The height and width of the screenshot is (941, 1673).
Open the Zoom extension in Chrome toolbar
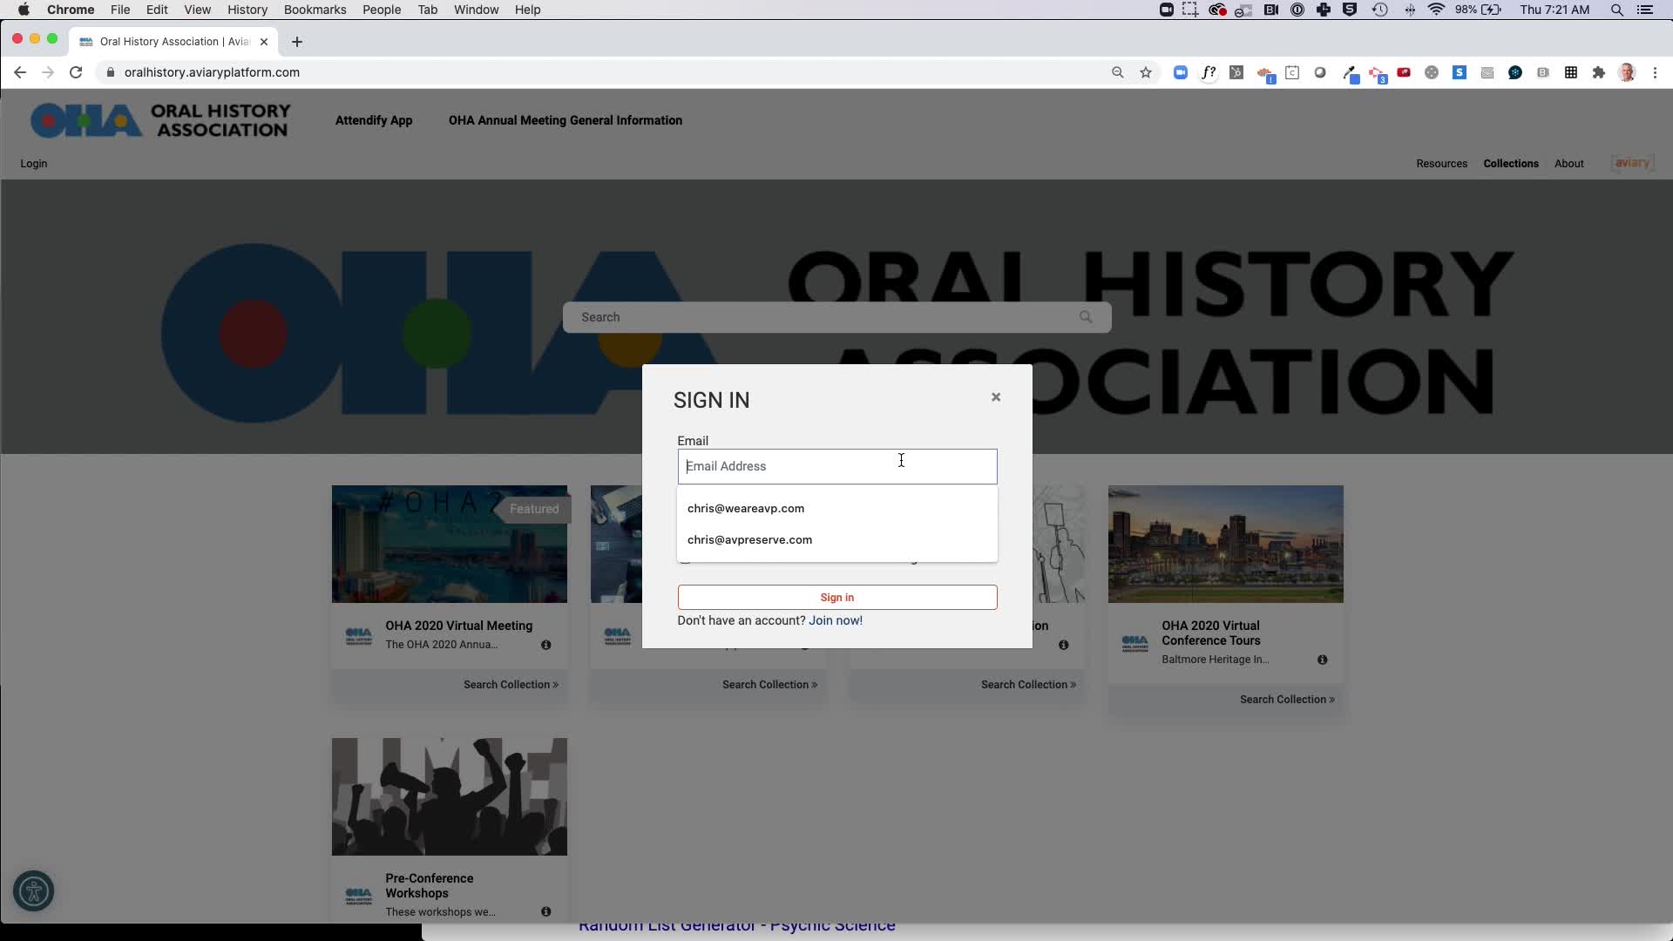[x=1181, y=72]
